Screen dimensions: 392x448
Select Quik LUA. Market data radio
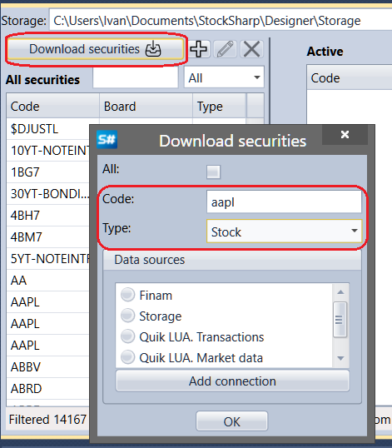tap(127, 357)
